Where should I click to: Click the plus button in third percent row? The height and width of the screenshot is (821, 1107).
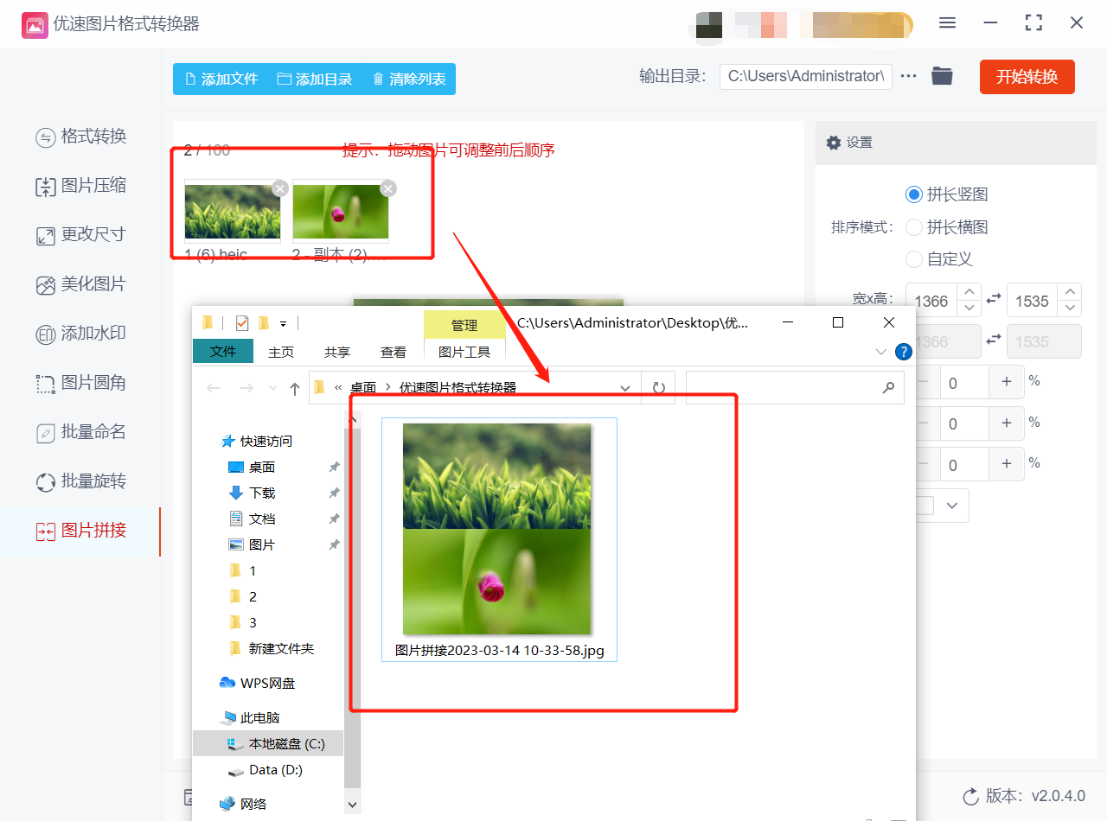click(x=1007, y=465)
